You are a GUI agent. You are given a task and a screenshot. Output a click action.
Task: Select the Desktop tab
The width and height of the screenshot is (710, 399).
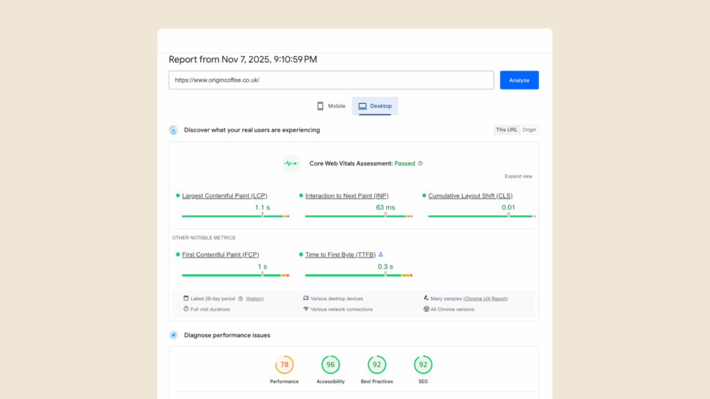tap(375, 106)
